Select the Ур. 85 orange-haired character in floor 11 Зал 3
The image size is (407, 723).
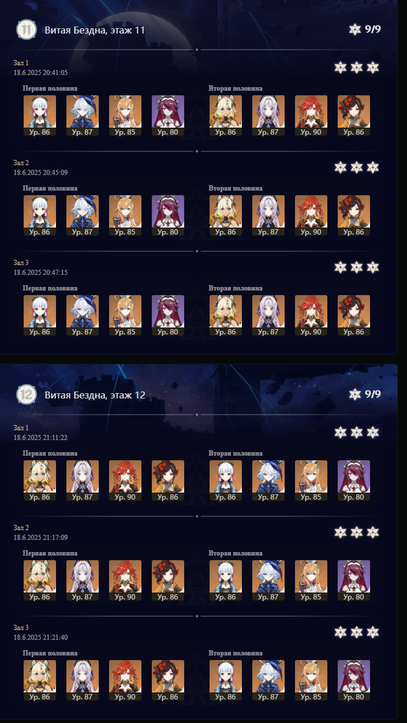125,315
